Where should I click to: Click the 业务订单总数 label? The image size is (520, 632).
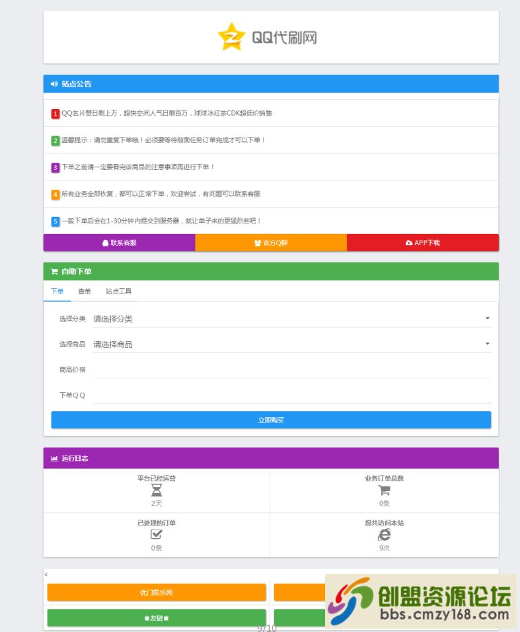[x=385, y=479]
